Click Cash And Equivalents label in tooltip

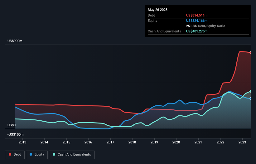point(164,31)
